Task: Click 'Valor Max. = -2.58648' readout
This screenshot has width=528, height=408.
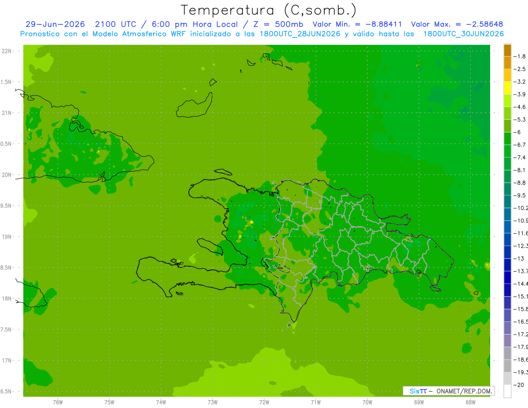Action: (457, 24)
